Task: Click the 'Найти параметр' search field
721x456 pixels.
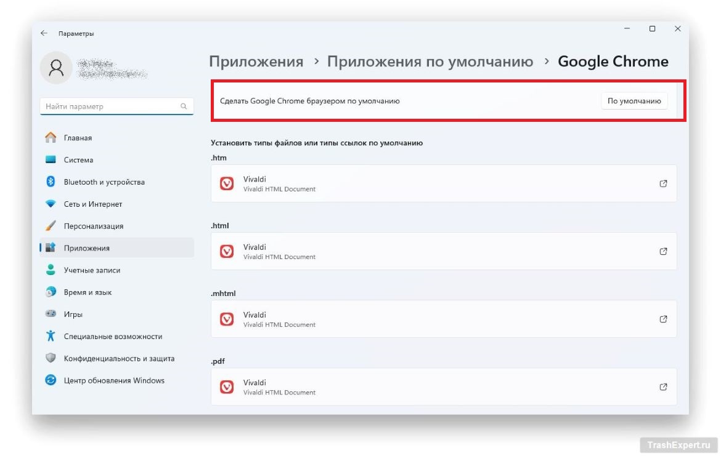Action: point(111,106)
